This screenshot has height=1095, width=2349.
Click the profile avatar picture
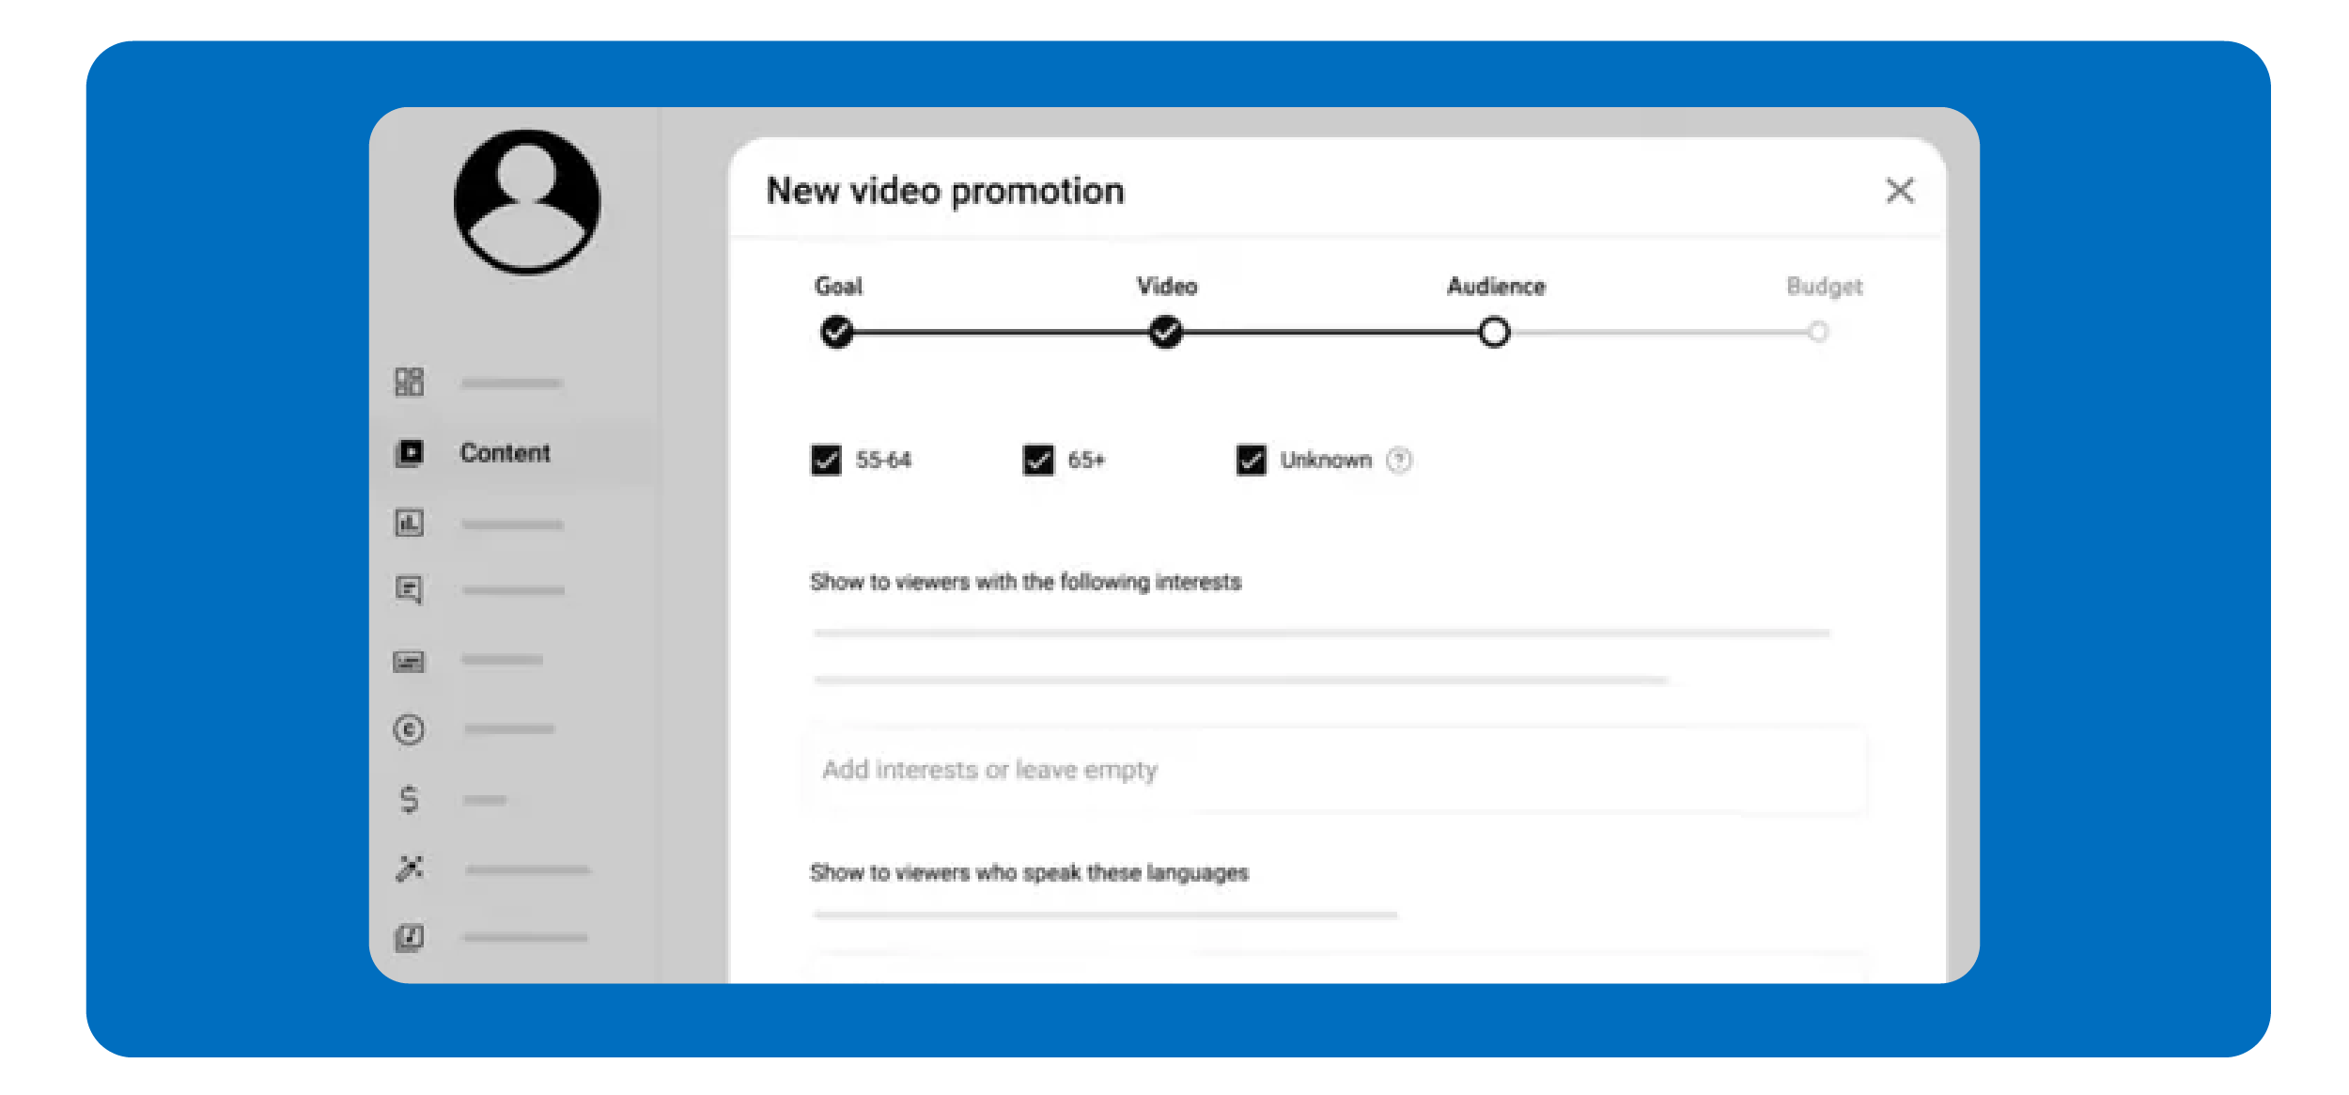click(526, 202)
